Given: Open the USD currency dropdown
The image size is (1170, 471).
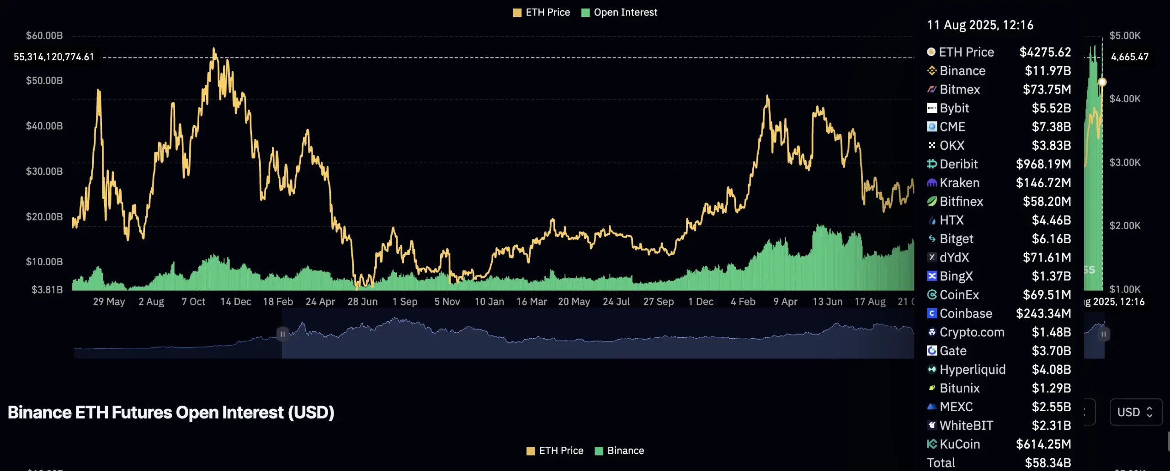Looking at the screenshot, I should pos(1136,412).
